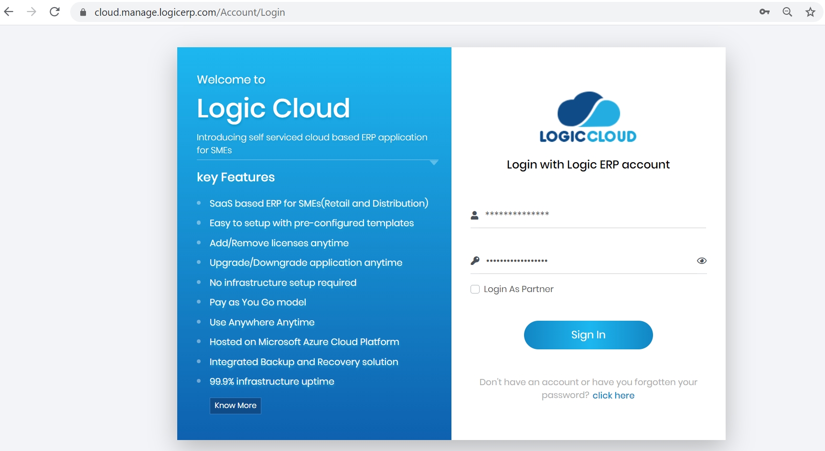Screen dimensions: 825x451
Task: Click the address bar URL
Action: [190, 12]
